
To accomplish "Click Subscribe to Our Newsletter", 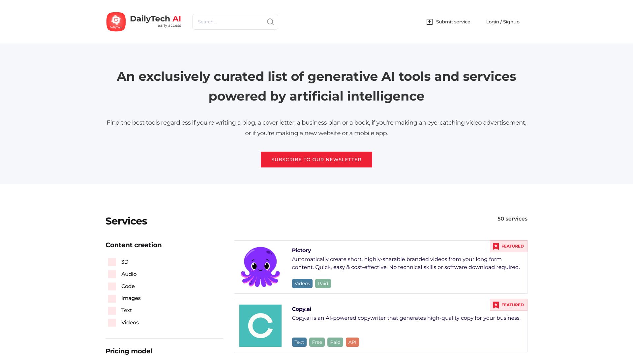I will (x=316, y=159).
